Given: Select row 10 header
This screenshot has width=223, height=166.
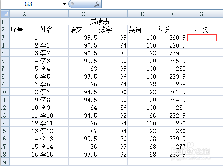Looking at the screenshot, I should click(5, 91).
